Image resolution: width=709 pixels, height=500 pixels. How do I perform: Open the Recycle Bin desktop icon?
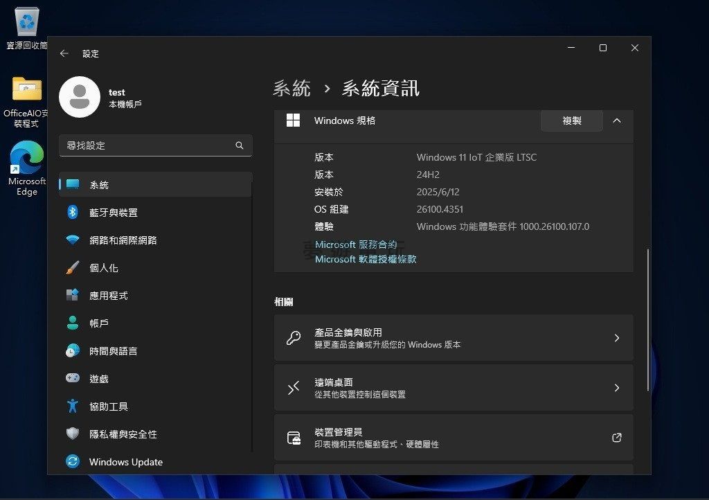click(27, 28)
